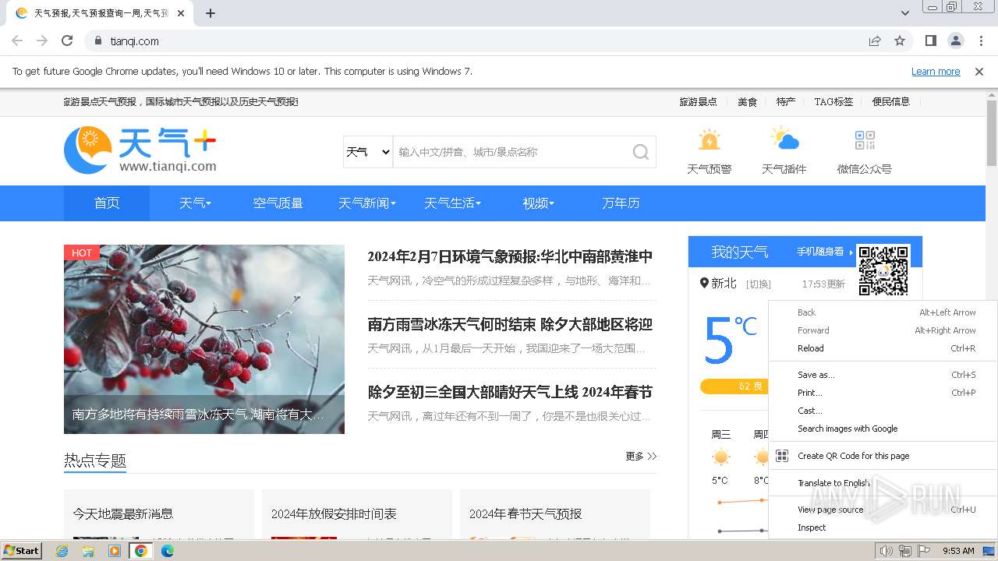Viewport: 998px width, 561px height.
Task: Click the browser back arrow
Action: pyautogui.click(x=17, y=41)
